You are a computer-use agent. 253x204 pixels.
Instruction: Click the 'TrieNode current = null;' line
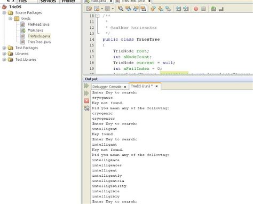pyautogui.click(x=144, y=63)
